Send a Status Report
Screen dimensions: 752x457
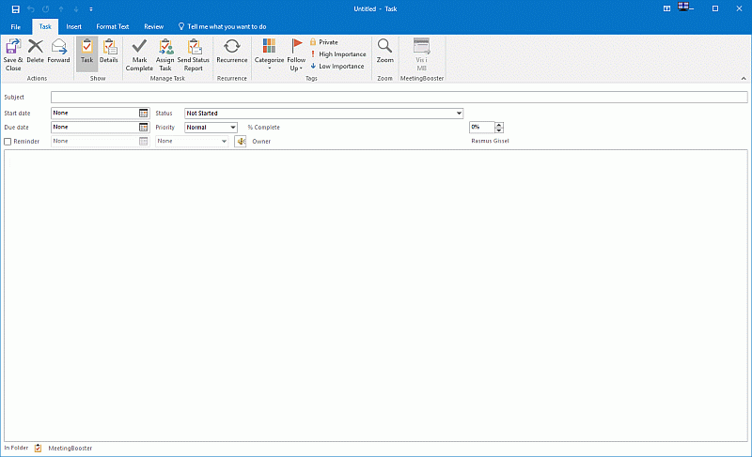point(194,55)
